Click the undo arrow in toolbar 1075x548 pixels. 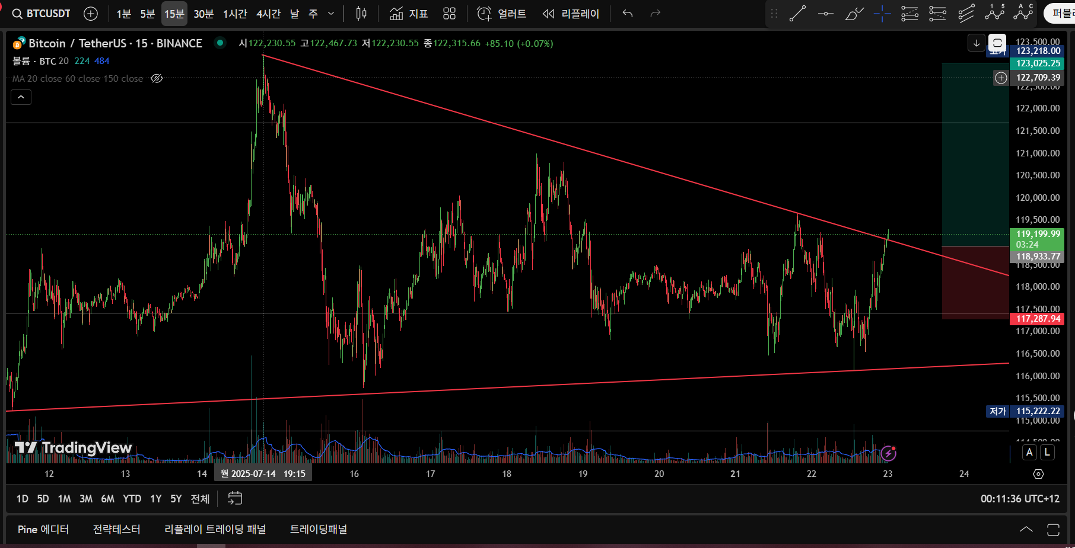tap(628, 14)
